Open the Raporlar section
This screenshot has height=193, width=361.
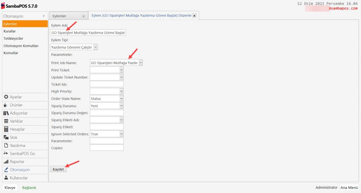click(x=25, y=162)
